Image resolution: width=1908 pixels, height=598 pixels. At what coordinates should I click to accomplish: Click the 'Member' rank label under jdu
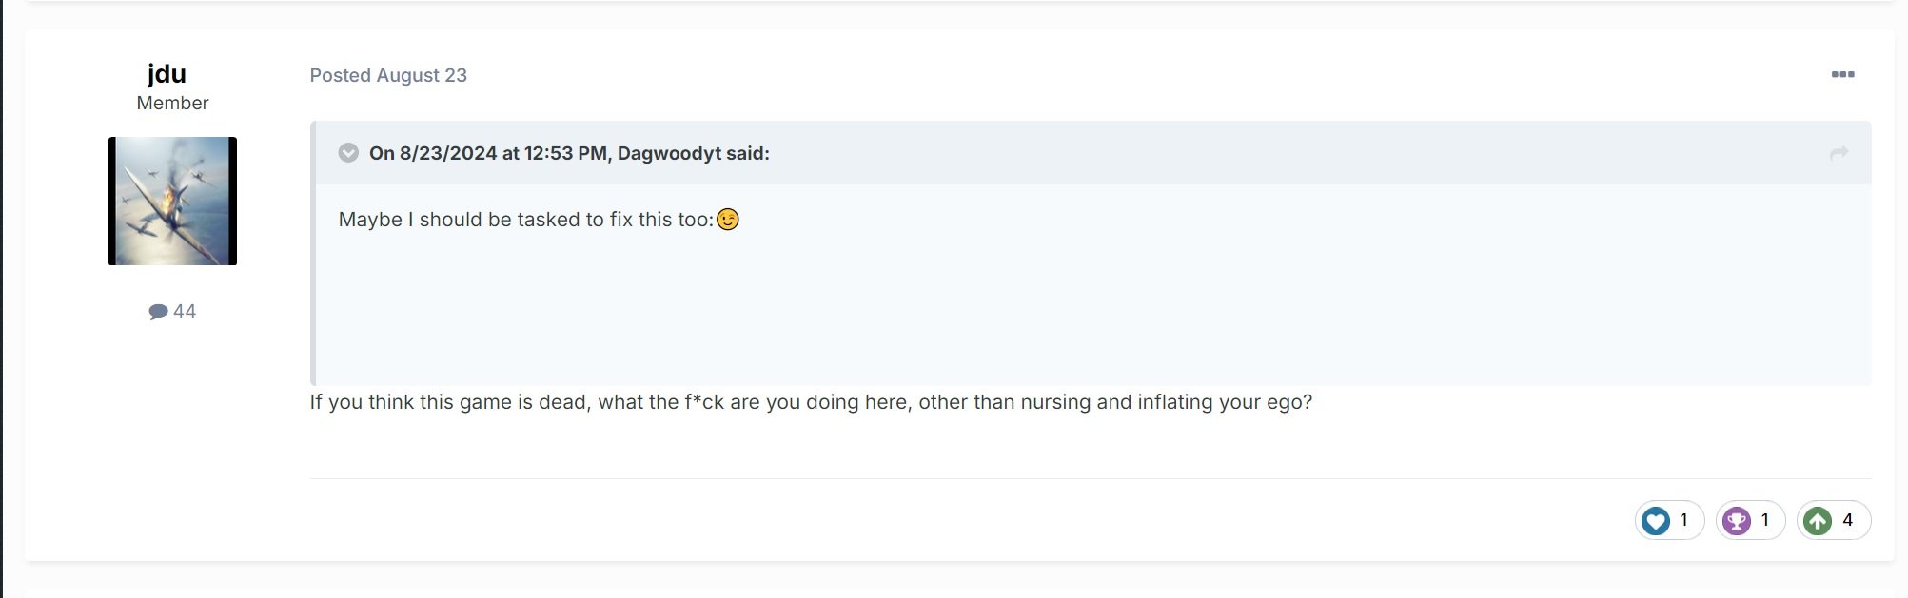(x=172, y=103)
